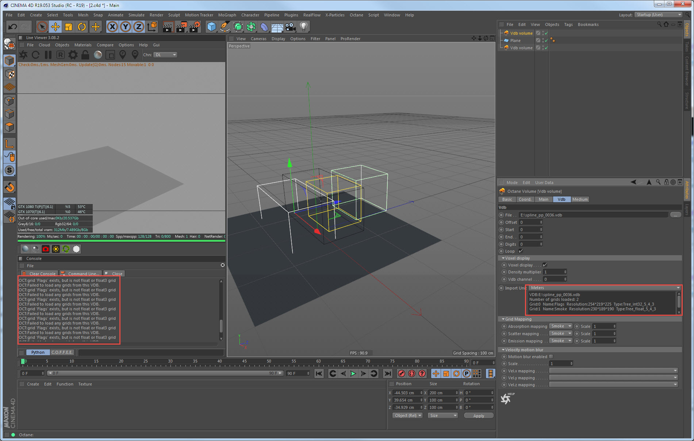Browse for VDB file with the ... button

click(676, 215)
